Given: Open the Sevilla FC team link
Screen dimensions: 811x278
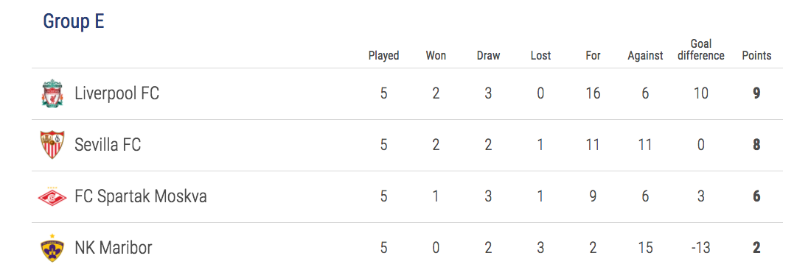Looking at the screenshot, I should click(108, 145).
